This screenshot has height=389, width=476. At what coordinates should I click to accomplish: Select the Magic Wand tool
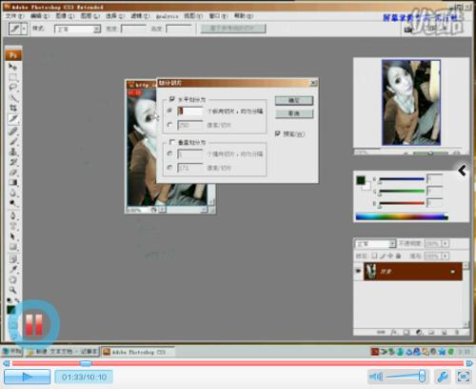click(13, 97)
